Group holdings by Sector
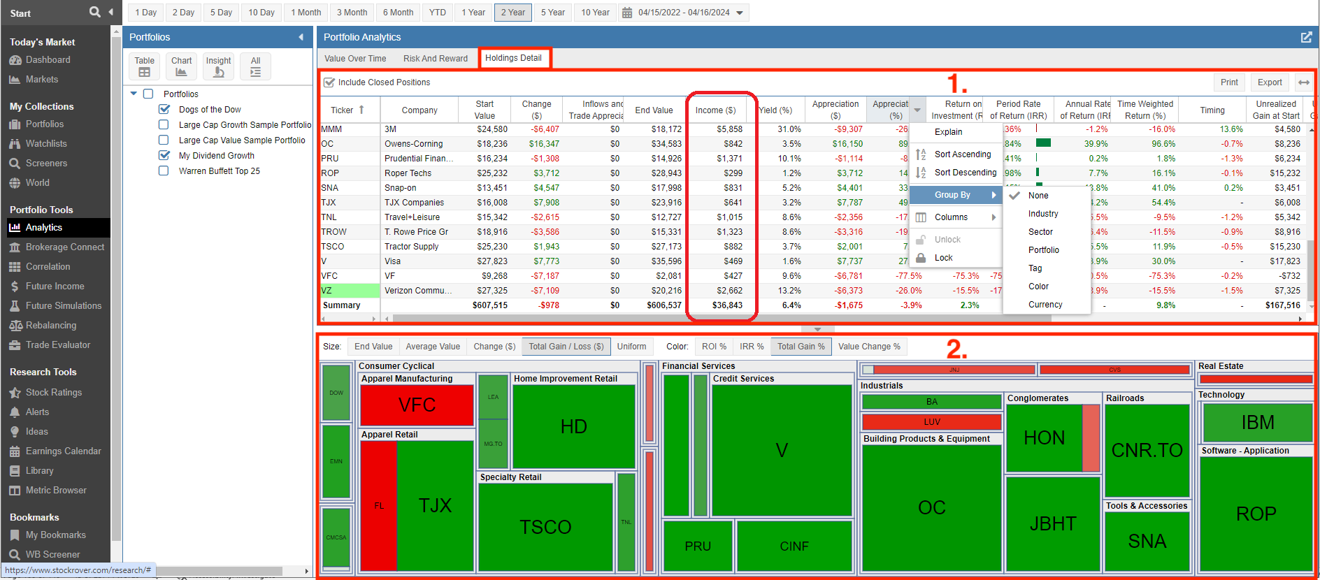1320x580 pixels. pos(1040,232)
